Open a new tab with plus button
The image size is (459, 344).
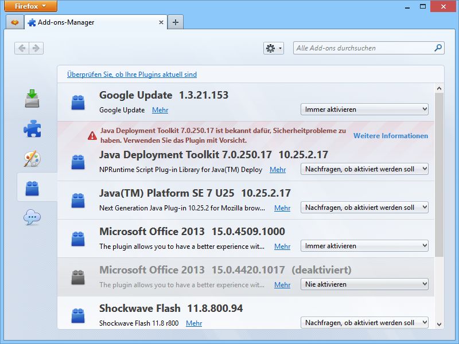click(176, 22)
